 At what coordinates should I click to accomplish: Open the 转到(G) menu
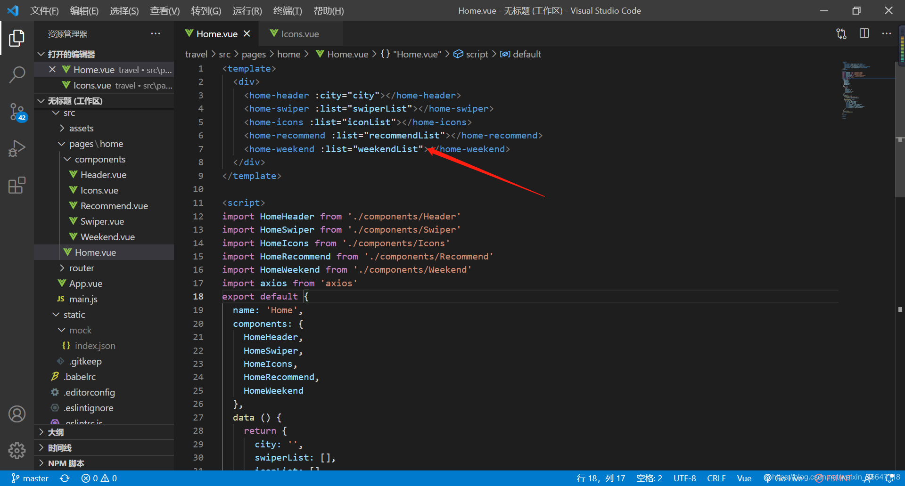point(206,11)
